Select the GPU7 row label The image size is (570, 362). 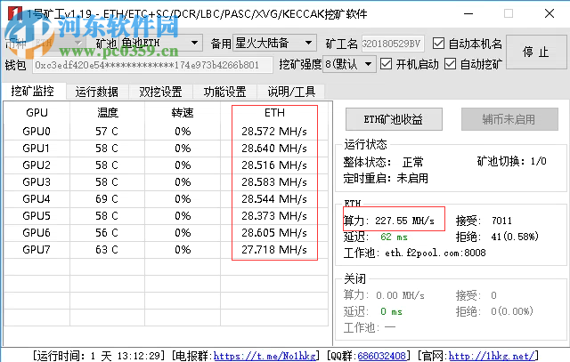37,250
